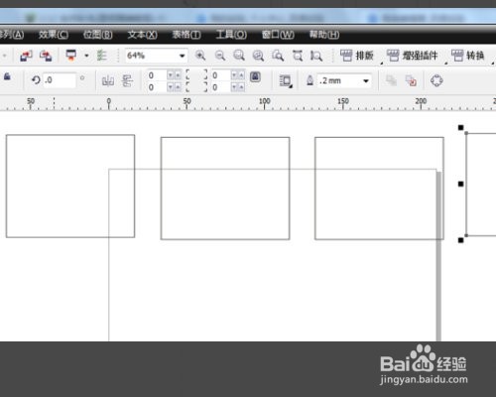The height and width of the screenshot is (397, 496).
Task: Open the 64% zoom level dropdown
Action: pyautogui.click(x=182, y=56)
